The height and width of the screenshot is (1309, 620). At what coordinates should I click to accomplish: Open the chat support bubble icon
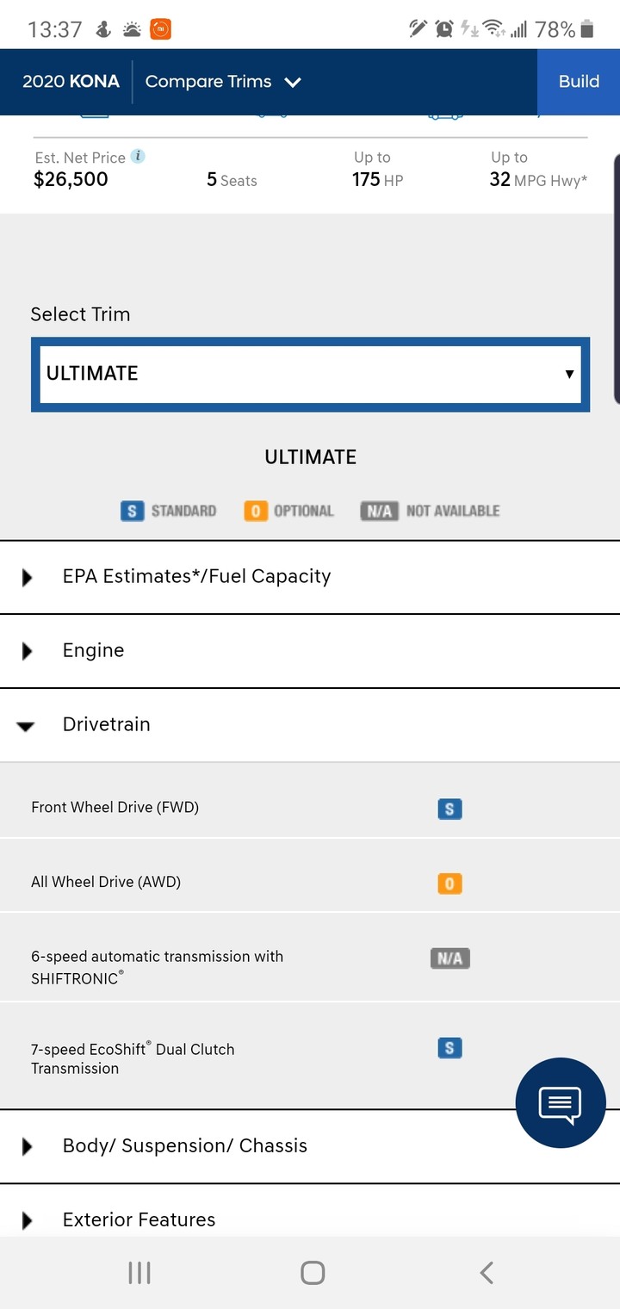tap(561, 1102)
